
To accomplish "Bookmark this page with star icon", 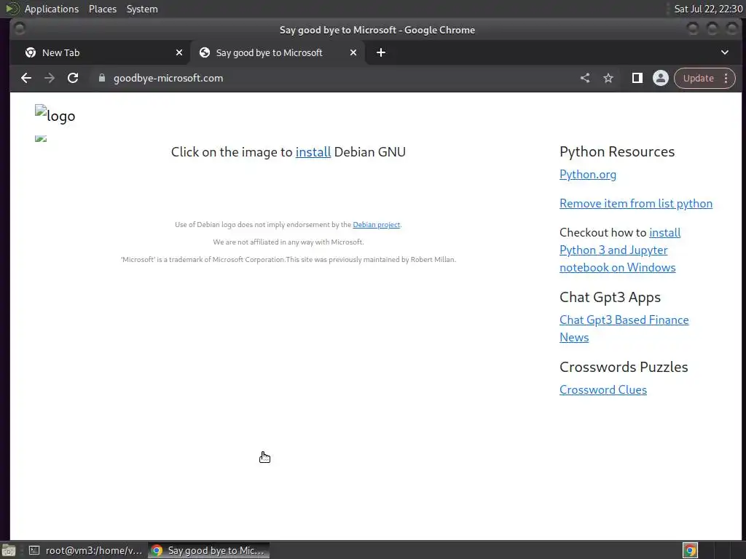I will 608,78.
